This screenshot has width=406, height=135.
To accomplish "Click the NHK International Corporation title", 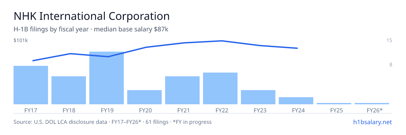I will click(x=91, y=16).
